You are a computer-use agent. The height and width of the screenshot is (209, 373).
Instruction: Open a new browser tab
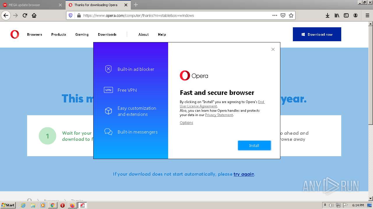tap(136, 5)
